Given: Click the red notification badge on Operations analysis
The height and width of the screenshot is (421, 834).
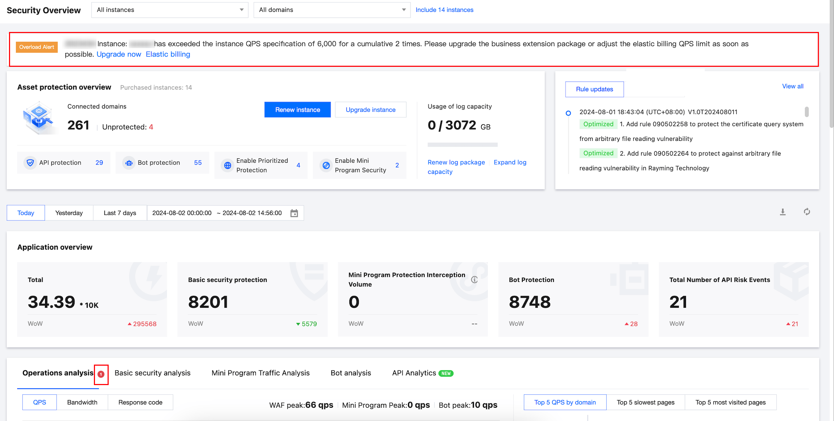Looking at the screenshot, I should pyautogui.click(x=101, y=374).
